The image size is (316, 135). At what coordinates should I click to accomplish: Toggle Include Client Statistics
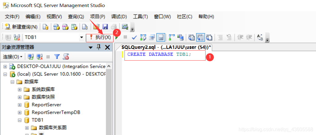click(x=180, y=37)
